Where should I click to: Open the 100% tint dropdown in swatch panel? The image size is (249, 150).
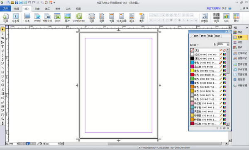[x=228, y=44]
